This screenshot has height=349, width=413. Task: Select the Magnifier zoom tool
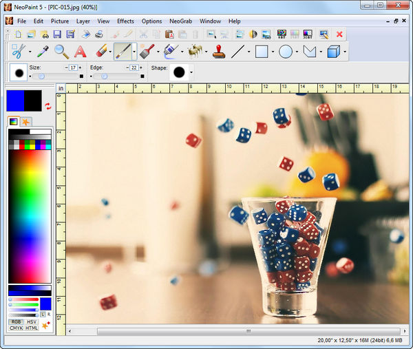click(x=61, y=51)
